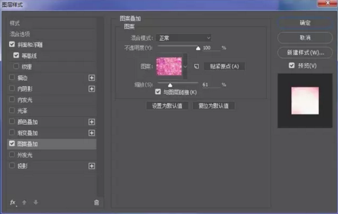This screenshot has height=214, width=338.
Task: Click the pink glitter pattern swatch
Action: coord(169,66)
